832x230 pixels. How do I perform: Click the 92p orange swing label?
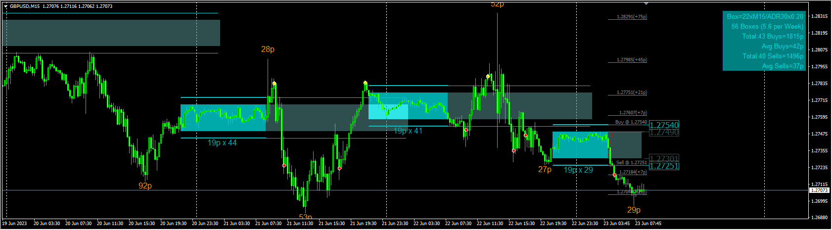145,186
